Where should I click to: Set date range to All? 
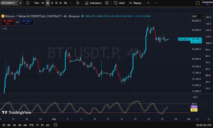tap(48, 125)
